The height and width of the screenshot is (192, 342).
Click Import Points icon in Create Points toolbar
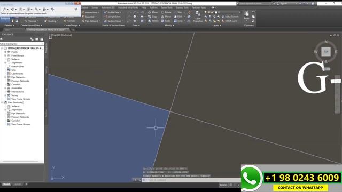tap(52, 9)
